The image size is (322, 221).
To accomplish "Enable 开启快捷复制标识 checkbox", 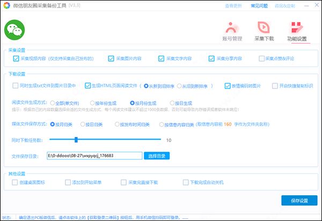I will pyautogui.click(x=275, y=86).
